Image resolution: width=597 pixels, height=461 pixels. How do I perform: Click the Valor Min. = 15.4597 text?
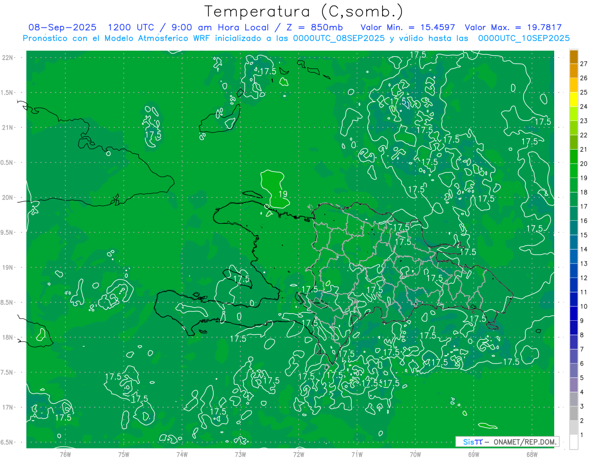tap(408, 27)
